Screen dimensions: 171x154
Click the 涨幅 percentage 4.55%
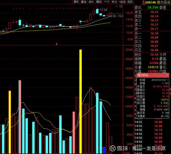pyautogui.click(x=154, y=63)
